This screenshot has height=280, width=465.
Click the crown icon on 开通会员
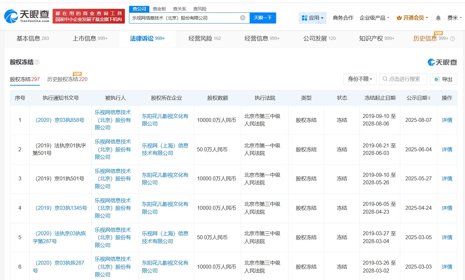click(x=400, y=18)
